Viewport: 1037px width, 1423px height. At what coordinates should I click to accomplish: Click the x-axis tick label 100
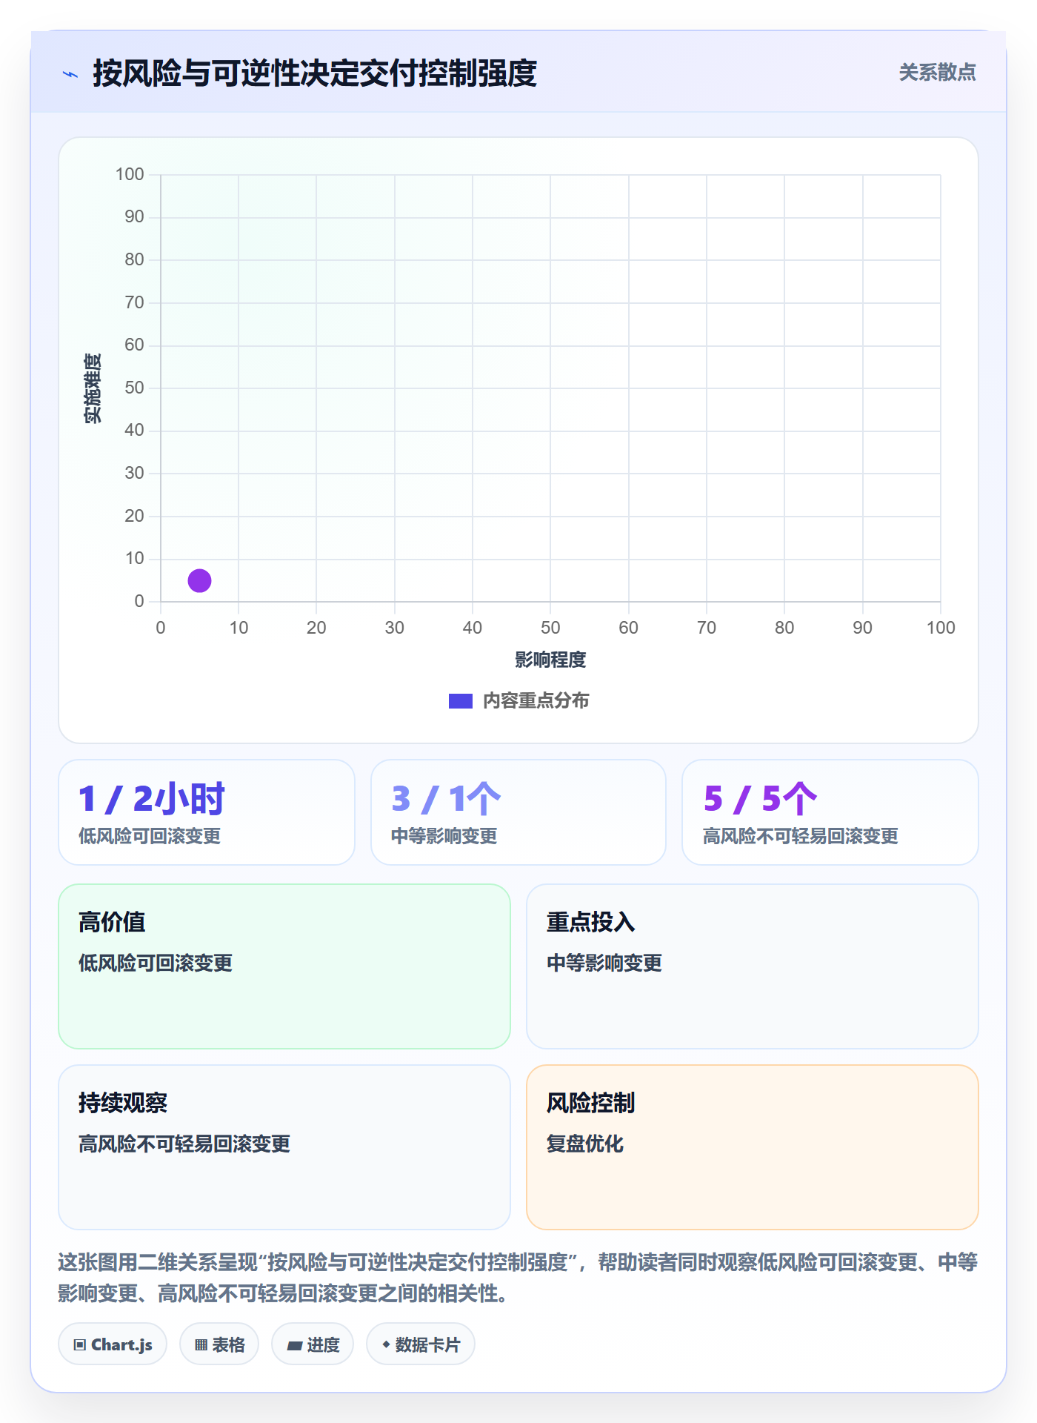[941, 628]
